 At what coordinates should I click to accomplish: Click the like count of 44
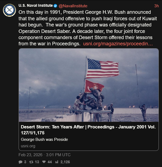[50, 162]
